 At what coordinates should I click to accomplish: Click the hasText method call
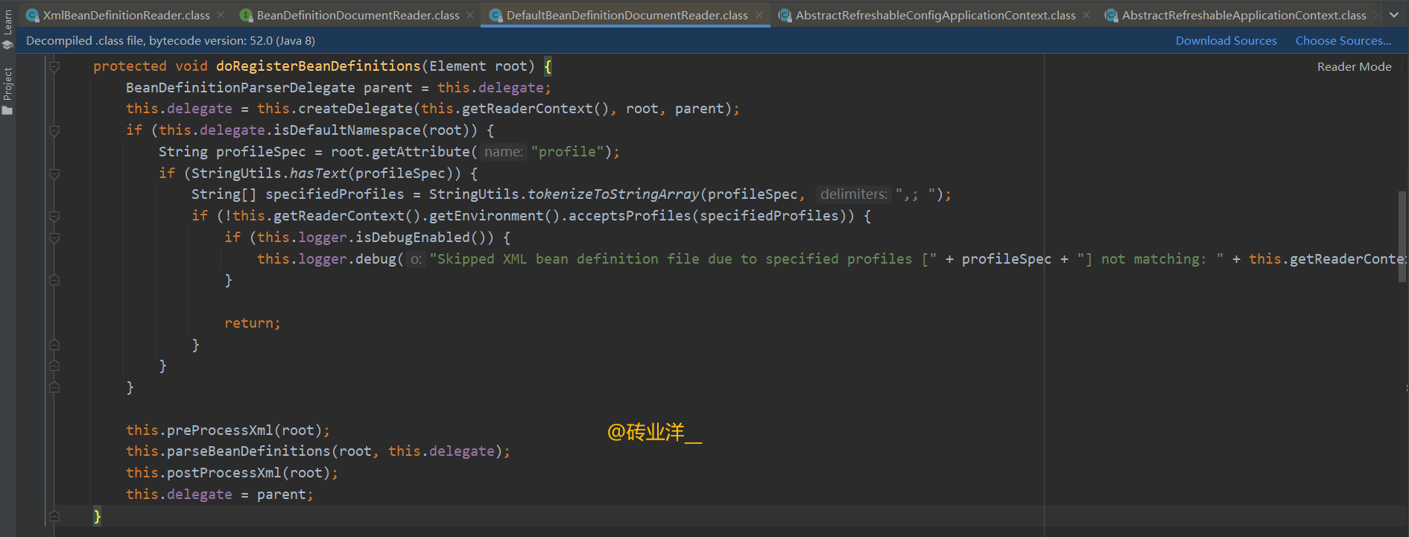(318, 174)
